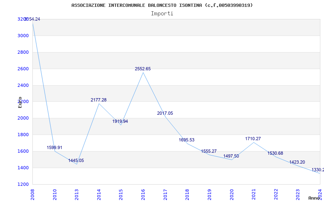The width and height of the screenshot is (324, 202).
Task: Click the x-axis year label 2020
Action: (x=232, y=195)
